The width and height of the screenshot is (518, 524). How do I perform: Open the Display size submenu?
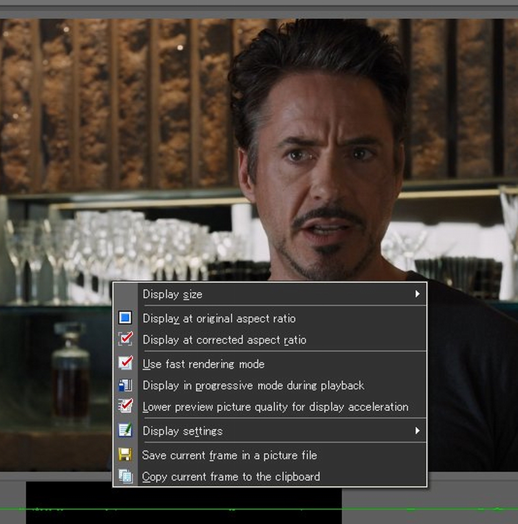pos(270,294)
